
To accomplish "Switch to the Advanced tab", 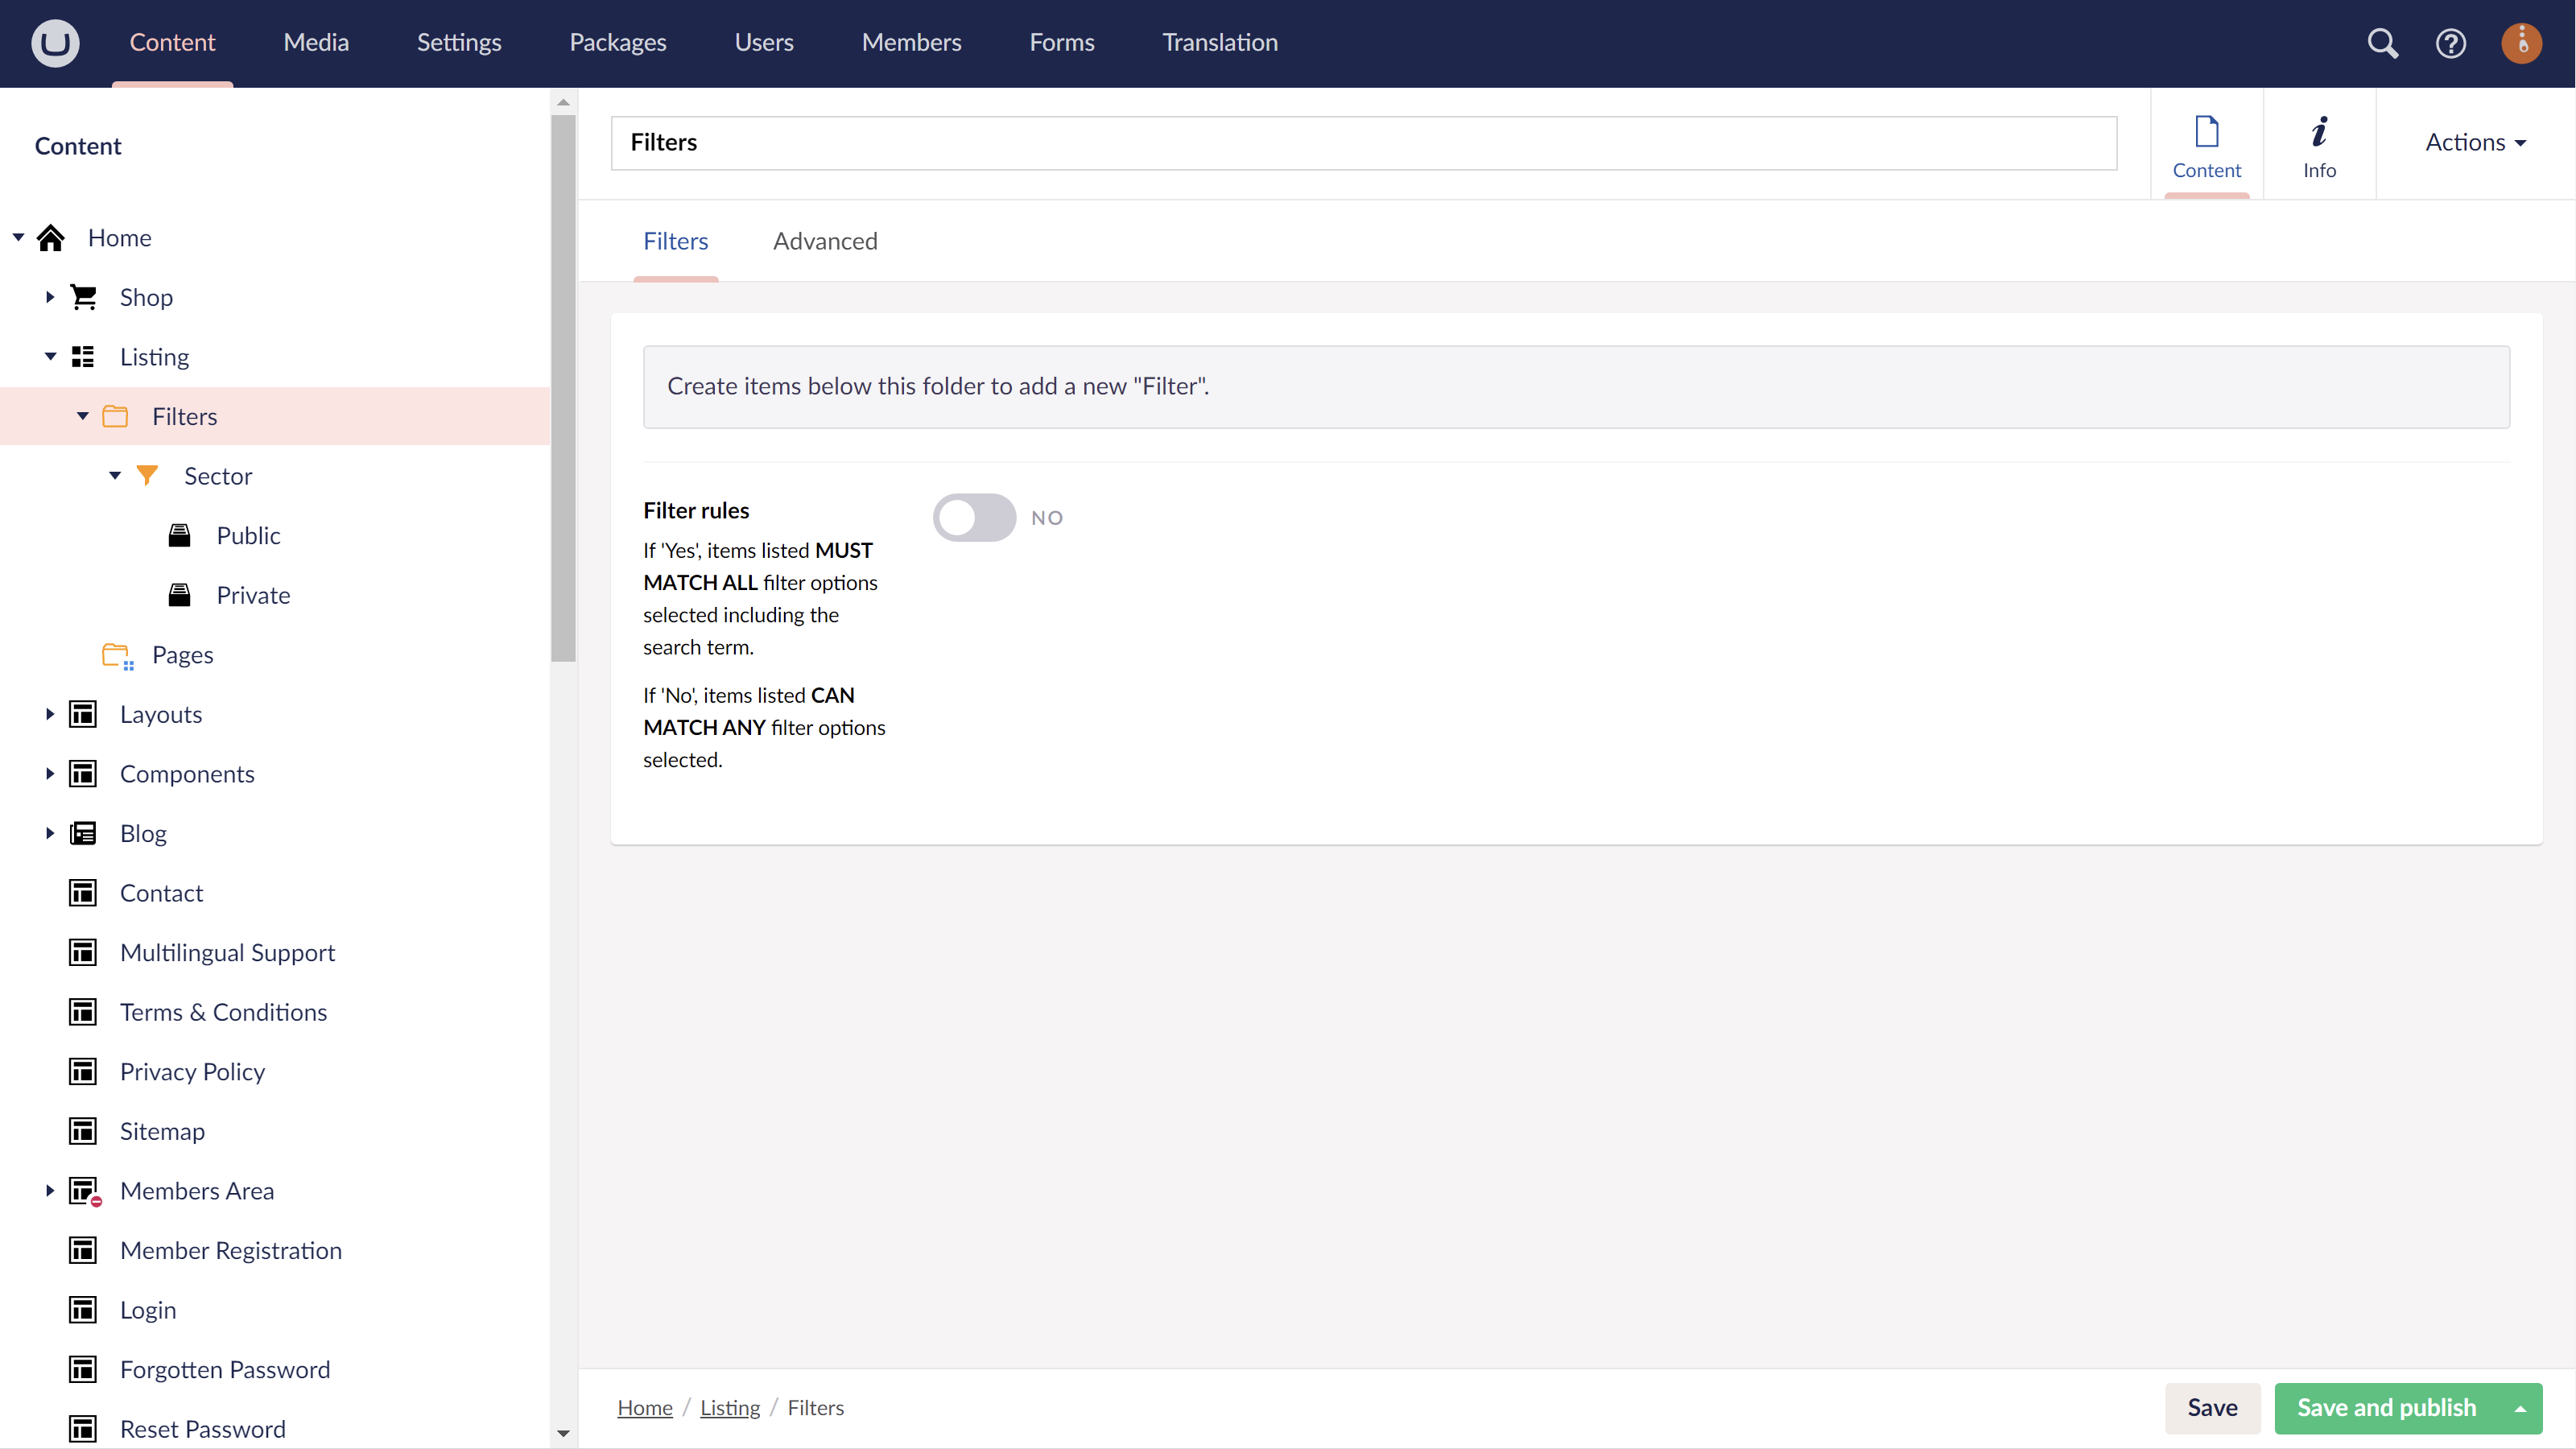I will [x=825, y=241].
